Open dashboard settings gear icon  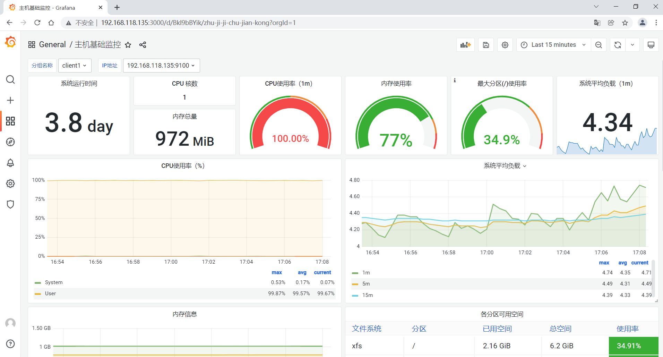click(x=505, y=45)
